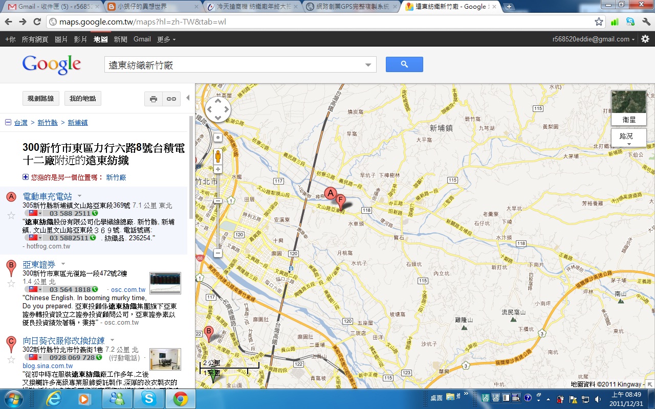Click the map zoom slider handle
This screenshot has width=655, height=409.
coord(218,201)
